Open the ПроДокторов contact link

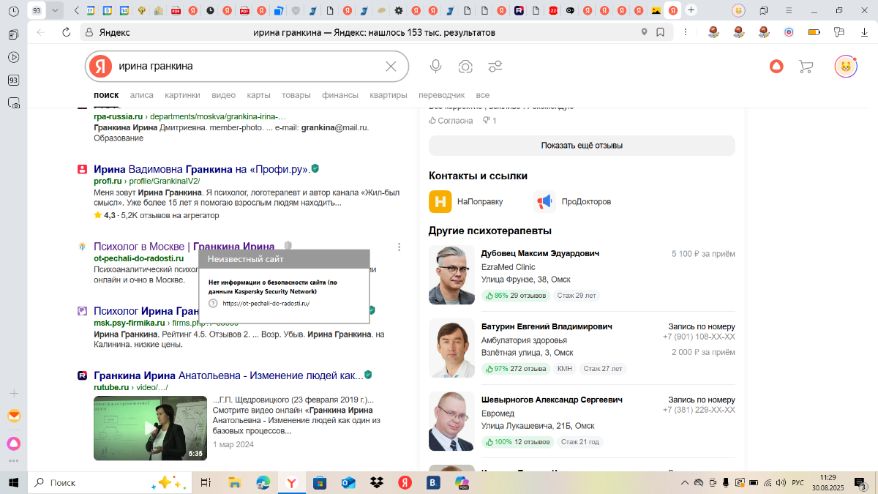pos(572,201)
